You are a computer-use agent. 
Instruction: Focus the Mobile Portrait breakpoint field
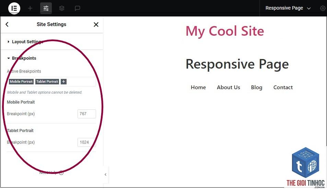point(87,114)
